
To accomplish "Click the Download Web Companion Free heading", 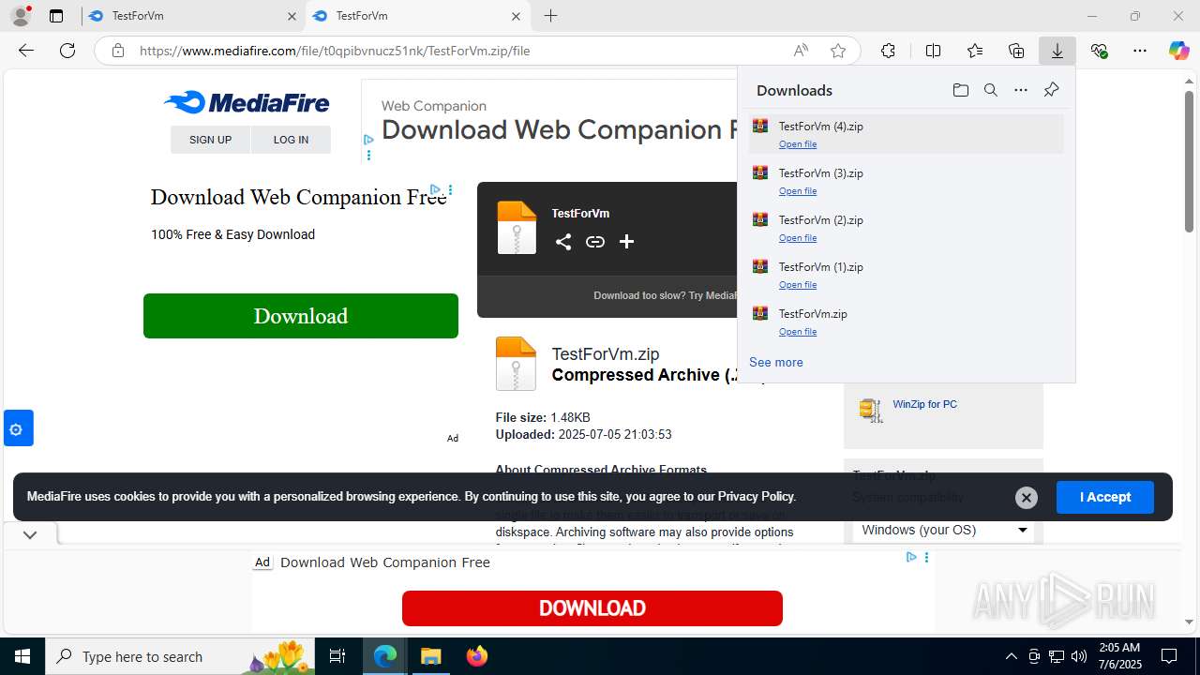I will [x=298, y=197].
